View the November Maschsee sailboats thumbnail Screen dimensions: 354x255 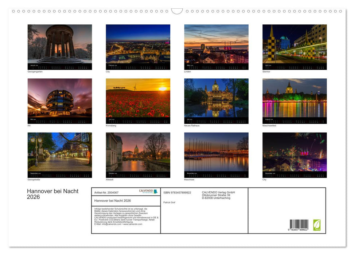216,155
